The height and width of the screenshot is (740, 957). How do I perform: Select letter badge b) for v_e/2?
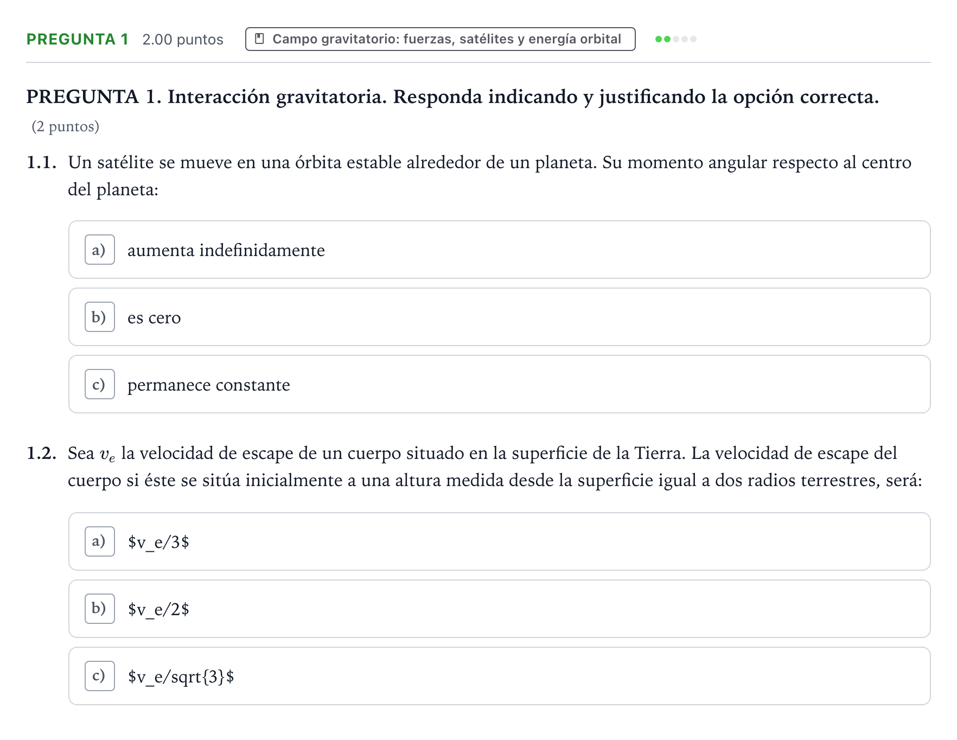pyautogui.click(x=100, y=609)
